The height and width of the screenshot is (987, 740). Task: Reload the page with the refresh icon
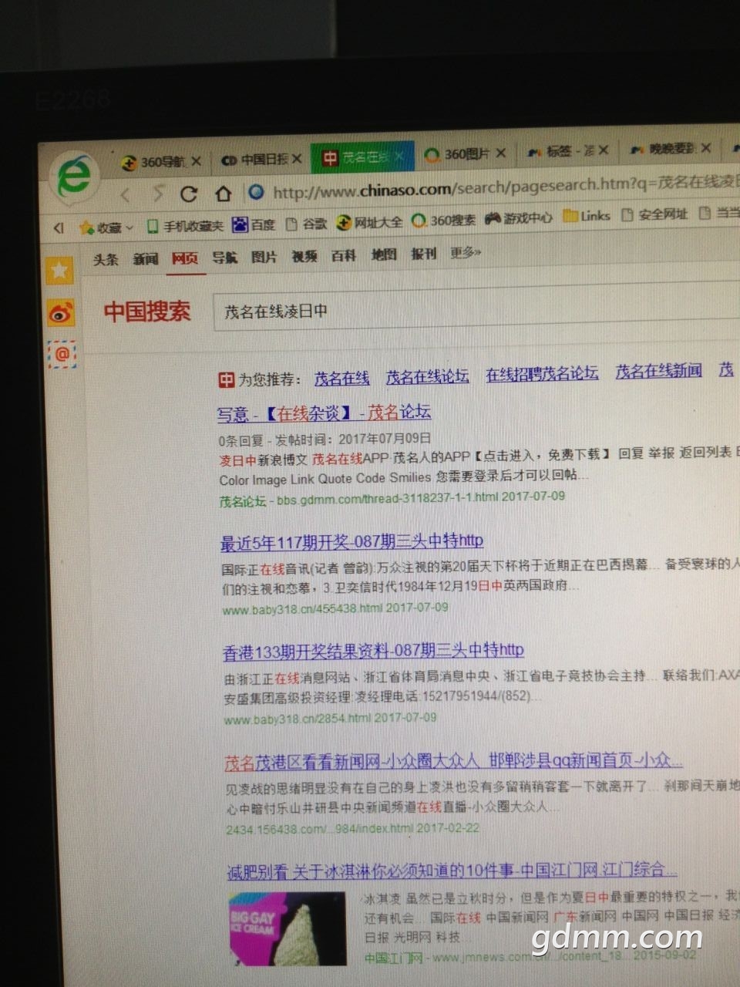189,194
